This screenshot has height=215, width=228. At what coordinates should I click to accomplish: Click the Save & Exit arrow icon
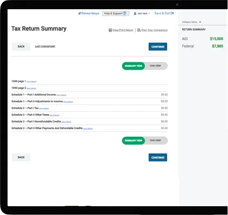tap(172, 13)
